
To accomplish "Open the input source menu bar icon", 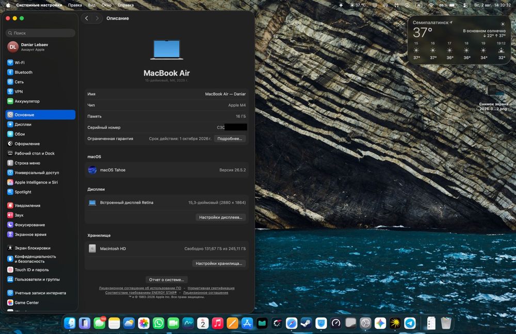I will pyautogui.click(x=418, y=5).
